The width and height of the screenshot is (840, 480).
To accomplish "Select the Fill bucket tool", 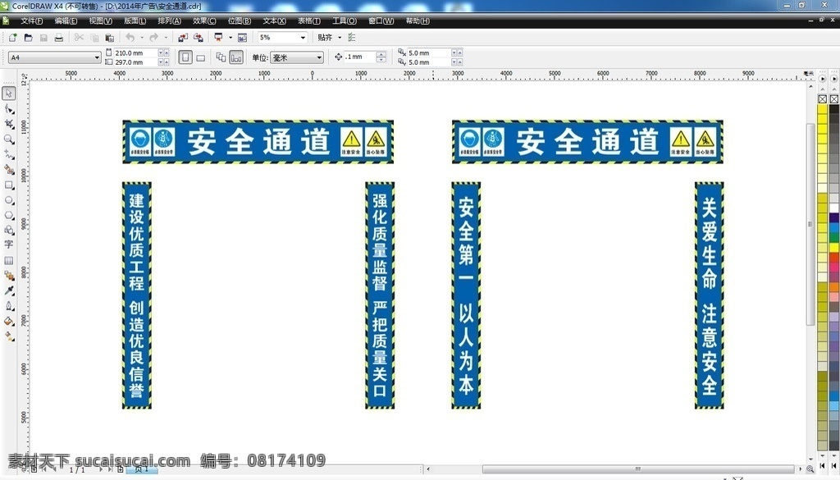I will click(x=8, y=321).
